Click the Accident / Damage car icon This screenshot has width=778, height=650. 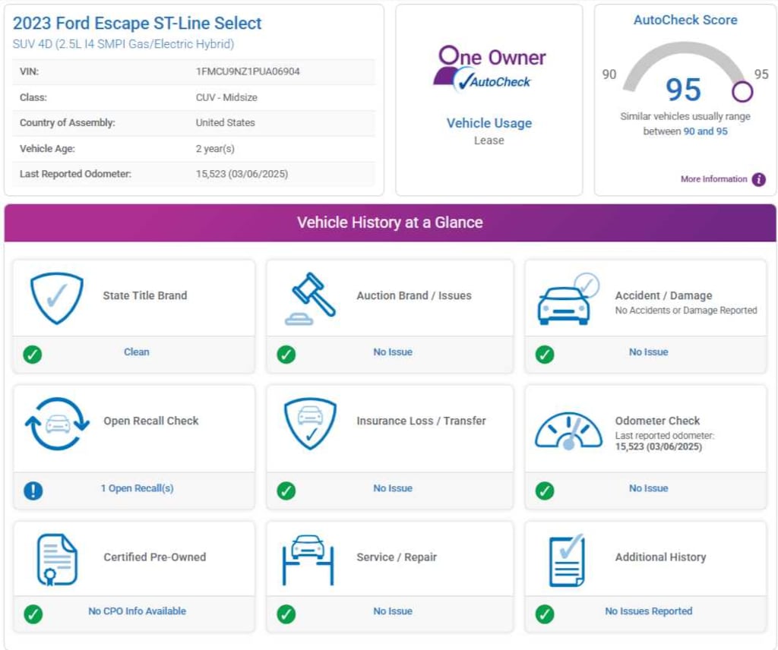pyautogui.click(x=567, y=299)
